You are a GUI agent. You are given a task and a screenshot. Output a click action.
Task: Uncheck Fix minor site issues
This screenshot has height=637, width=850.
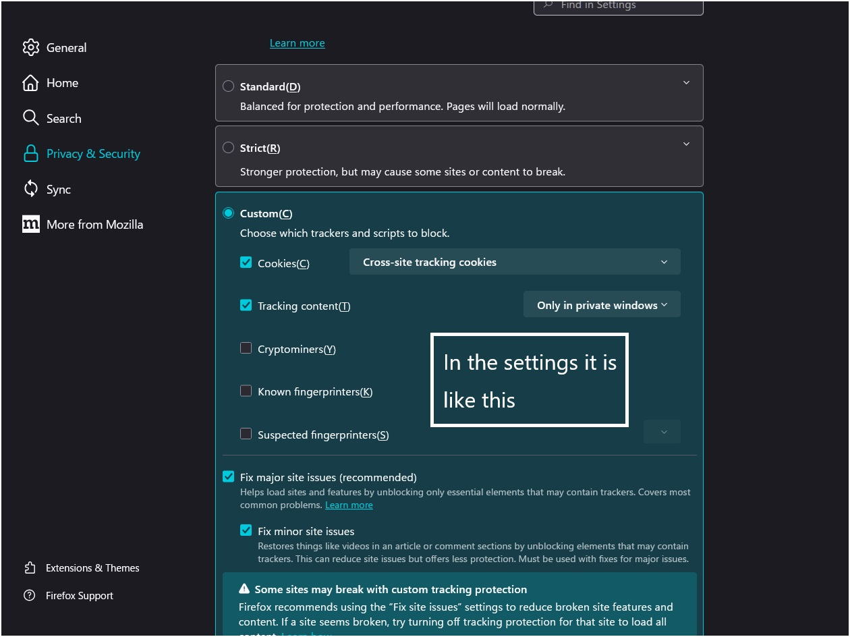click(246, 530)
